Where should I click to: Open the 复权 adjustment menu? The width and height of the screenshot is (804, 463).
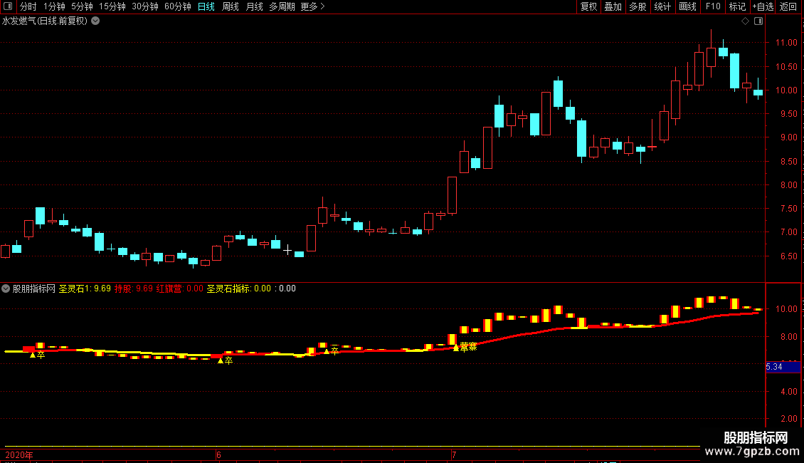point(588,6)
